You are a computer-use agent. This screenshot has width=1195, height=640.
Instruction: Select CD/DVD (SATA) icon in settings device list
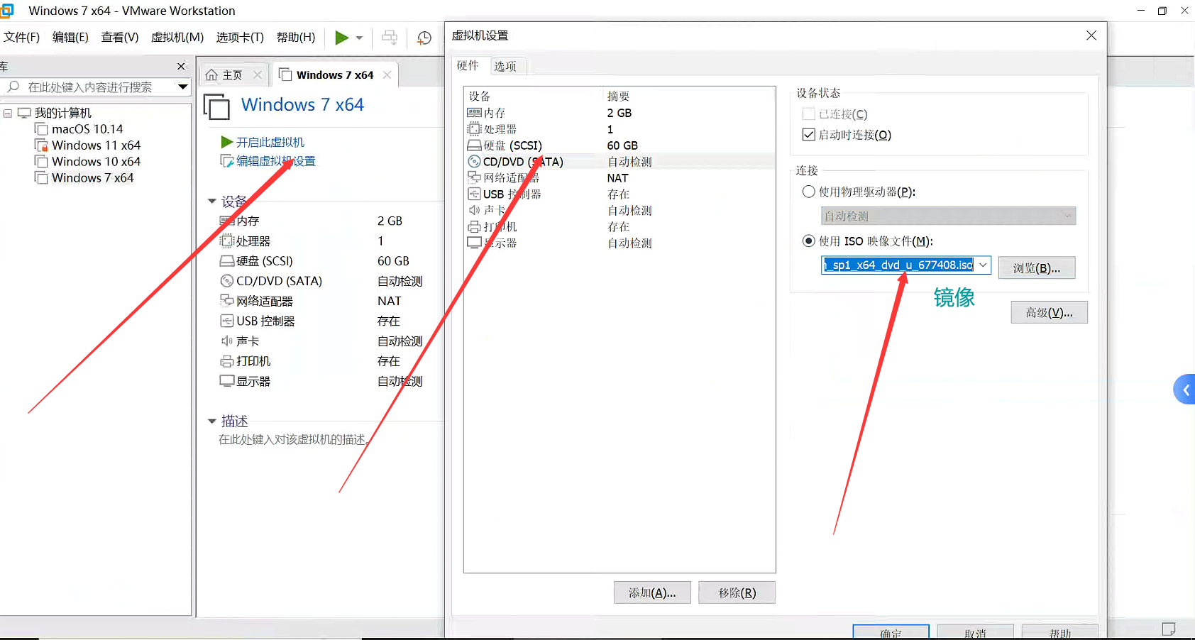click(x=475, y=162)
